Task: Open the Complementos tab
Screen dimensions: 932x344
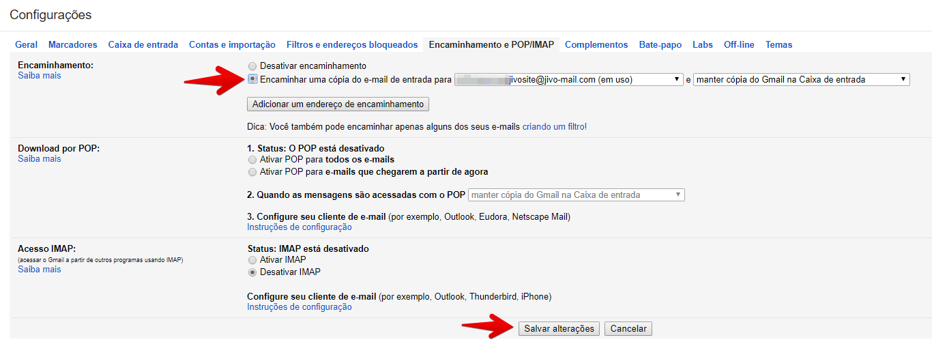Action: pyautogui.click(x=596, y=45)
